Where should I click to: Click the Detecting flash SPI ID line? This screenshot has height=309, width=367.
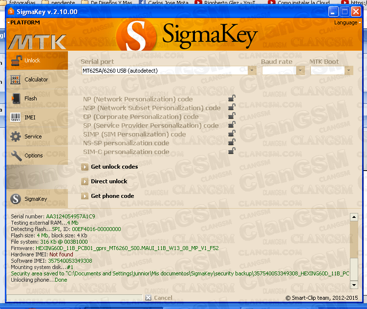coord(66,229)
